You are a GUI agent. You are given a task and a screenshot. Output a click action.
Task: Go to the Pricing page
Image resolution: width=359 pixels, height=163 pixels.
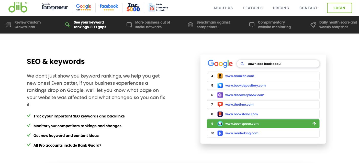pyautogui.click(x=281, y=8)
